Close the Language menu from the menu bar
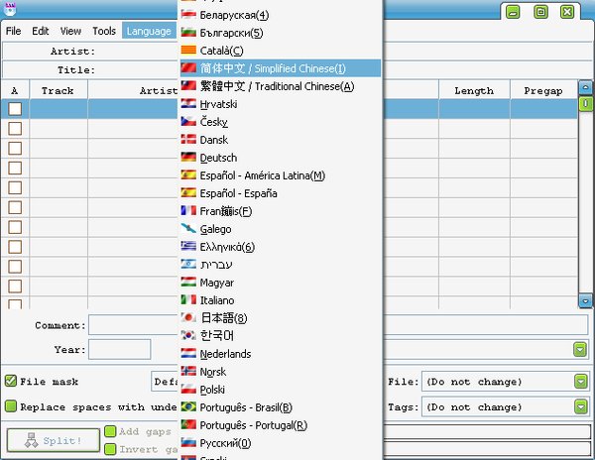 point(149,31)
